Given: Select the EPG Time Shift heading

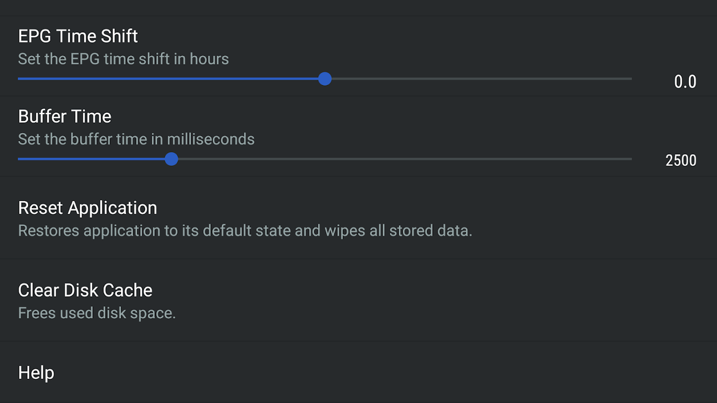Looking at the screenshot, I should click(x=78, y=36).
